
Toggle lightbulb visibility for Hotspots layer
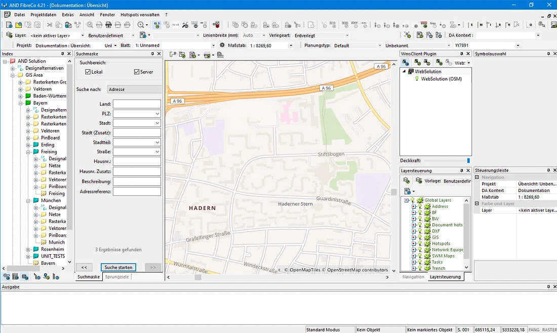(420, 243)
